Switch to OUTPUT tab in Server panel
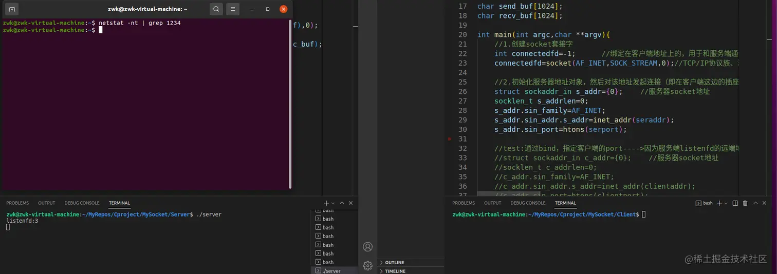777x274 pixels. 47,203
